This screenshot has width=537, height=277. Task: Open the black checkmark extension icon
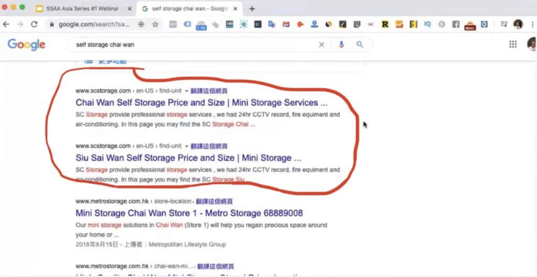[342, 24]
